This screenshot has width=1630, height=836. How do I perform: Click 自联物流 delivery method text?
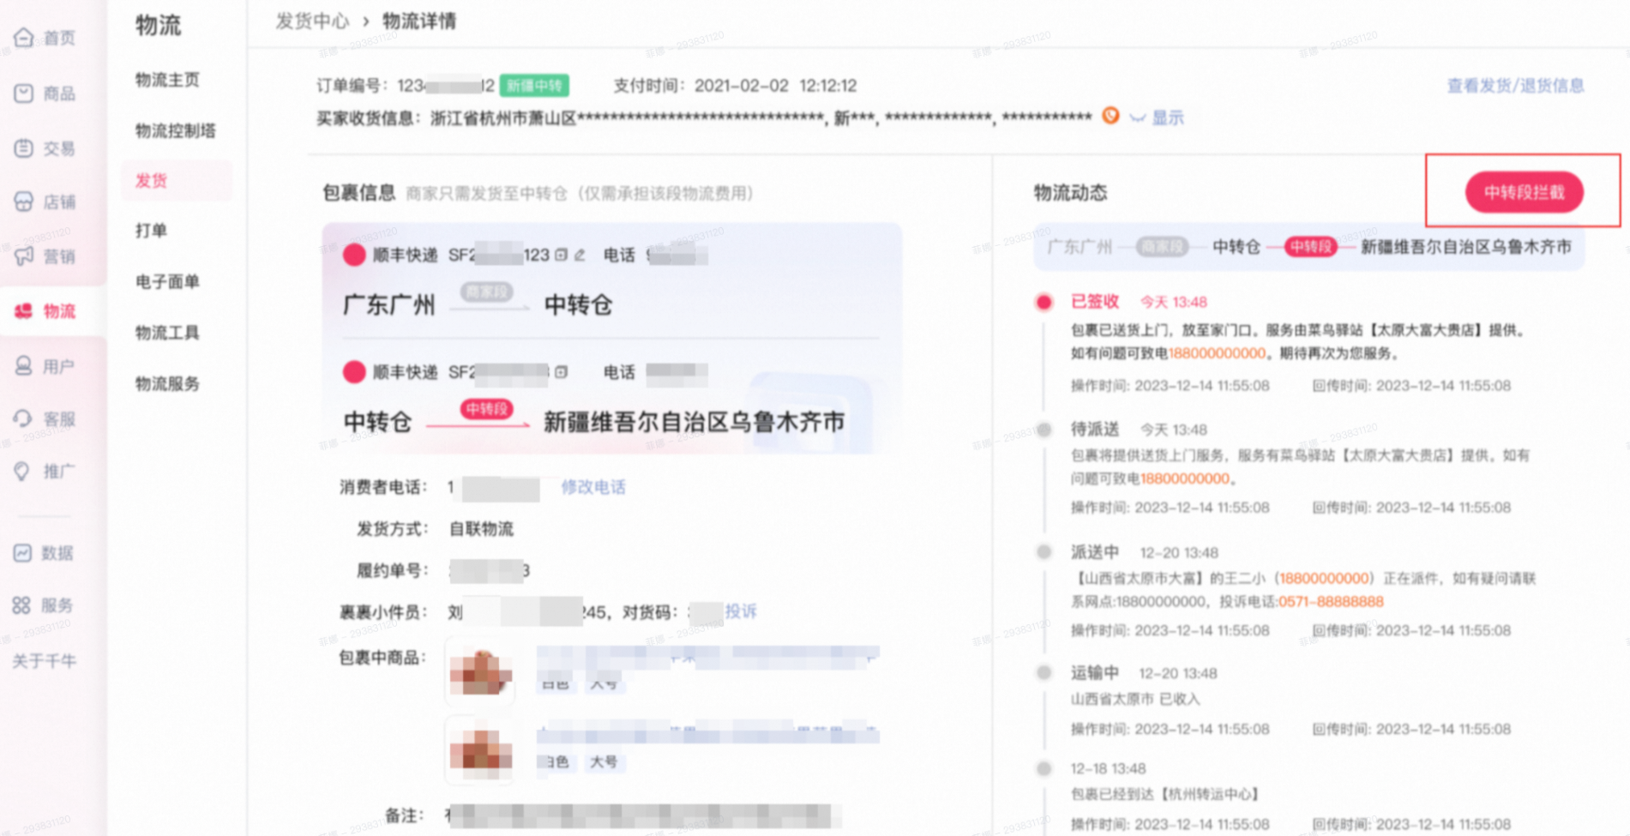point(481,529)
